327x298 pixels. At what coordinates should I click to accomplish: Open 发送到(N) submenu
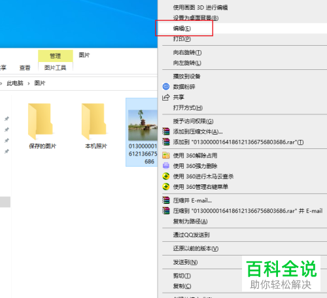click(x=185, y=262)
